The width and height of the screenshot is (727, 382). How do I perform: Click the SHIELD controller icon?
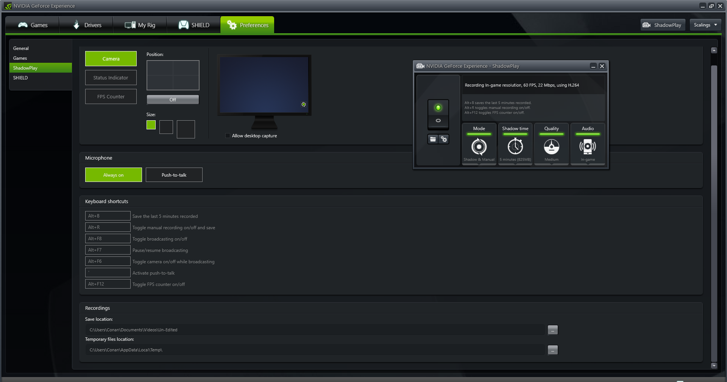click(184, 25)
